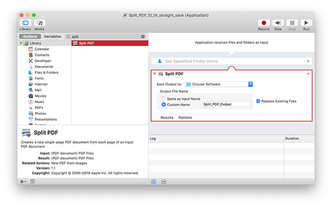
Task: Select the Developer library category
Action: click(x=43, y=61)
